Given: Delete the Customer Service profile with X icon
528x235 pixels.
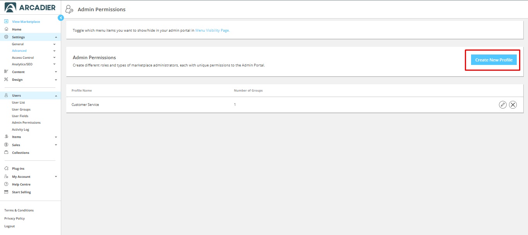Looking at the screenshot, I should point(513,105).
